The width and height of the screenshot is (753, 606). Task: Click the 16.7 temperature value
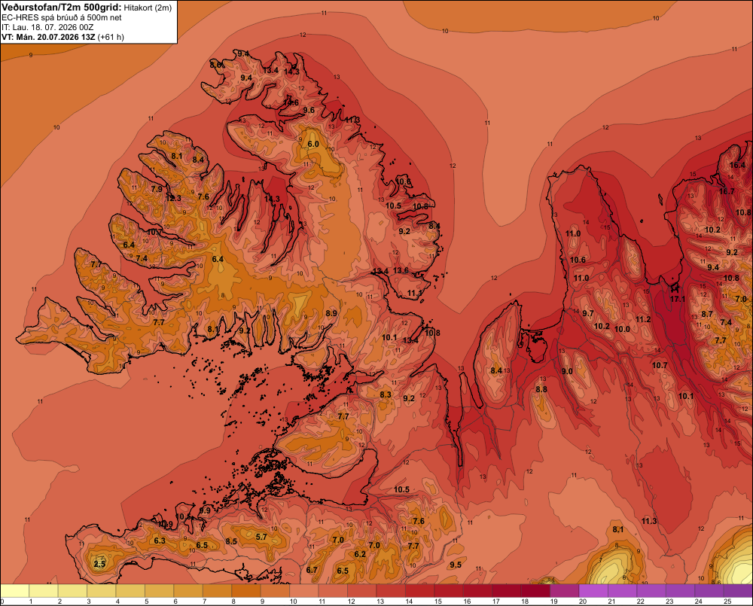coord(727,192)
